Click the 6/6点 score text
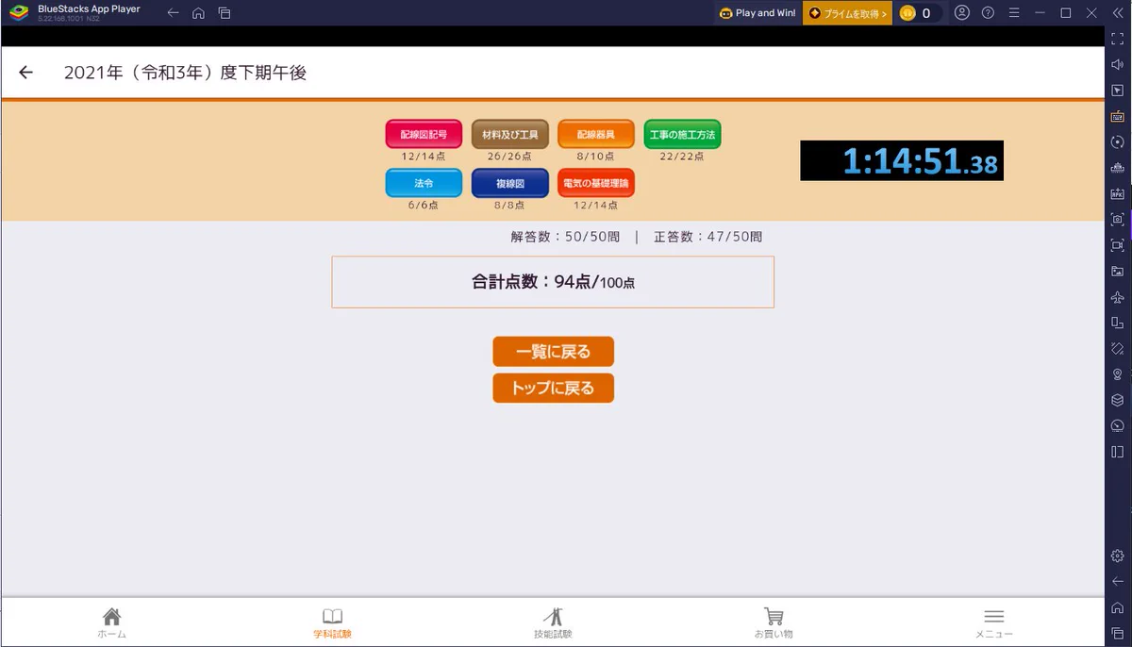 424,206
